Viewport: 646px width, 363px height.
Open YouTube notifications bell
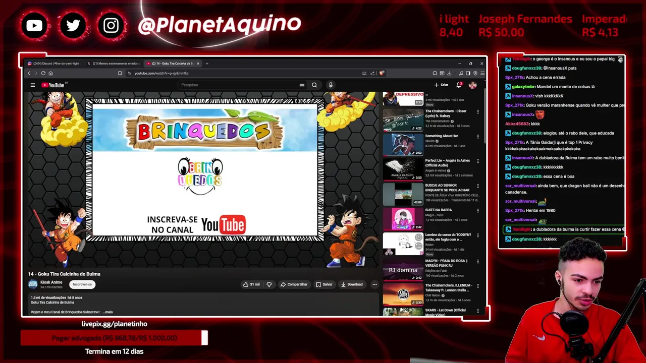(459, 85)
